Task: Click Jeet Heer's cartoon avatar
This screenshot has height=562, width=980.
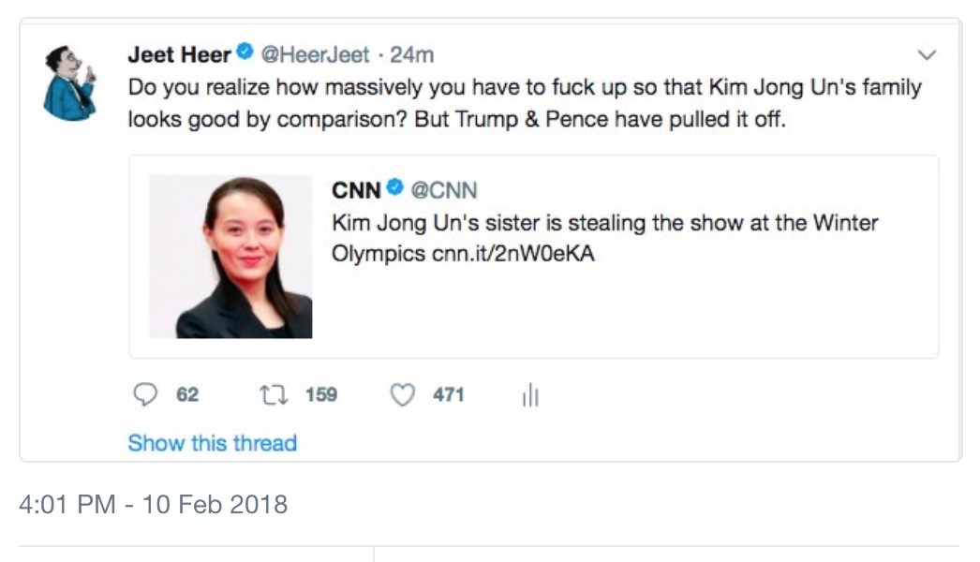Action: [70, 82]
